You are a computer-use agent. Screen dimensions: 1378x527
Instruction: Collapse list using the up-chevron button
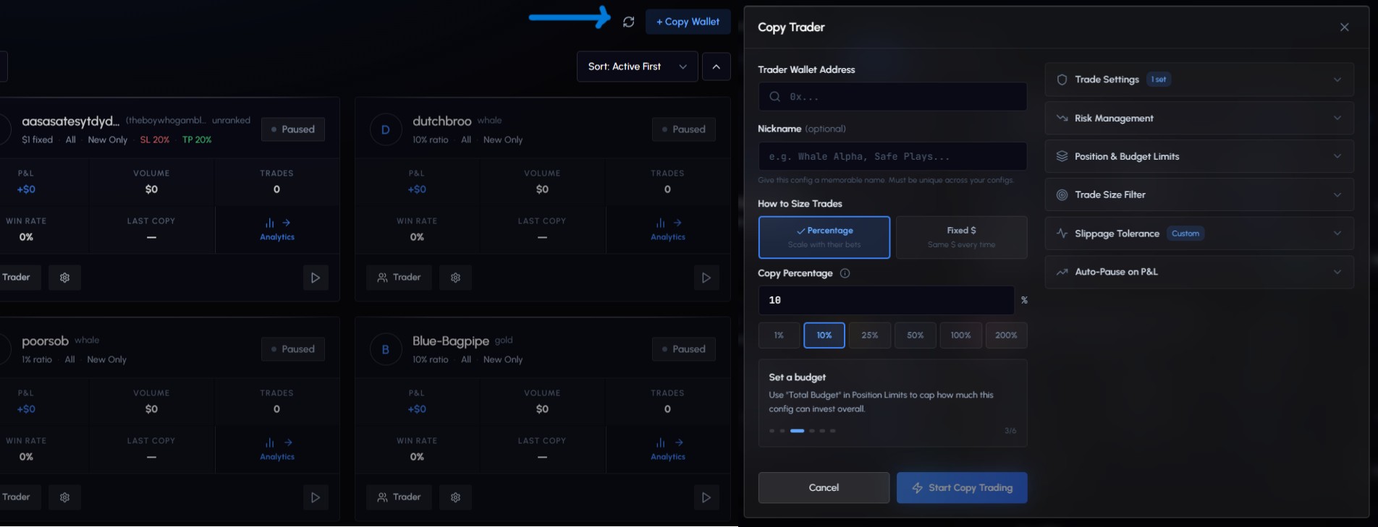[716, 67]
